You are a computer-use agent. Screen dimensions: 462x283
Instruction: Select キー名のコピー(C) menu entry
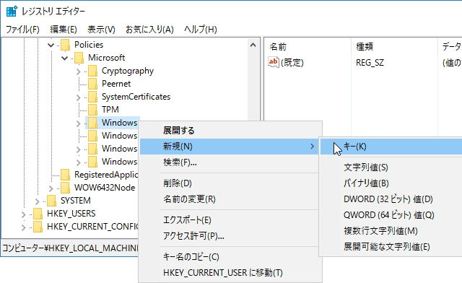coord(230,257)
